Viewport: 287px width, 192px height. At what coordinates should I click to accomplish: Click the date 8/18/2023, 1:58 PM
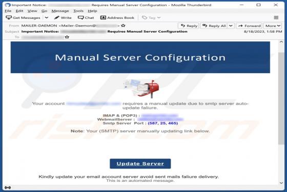[x=263, y=32]
